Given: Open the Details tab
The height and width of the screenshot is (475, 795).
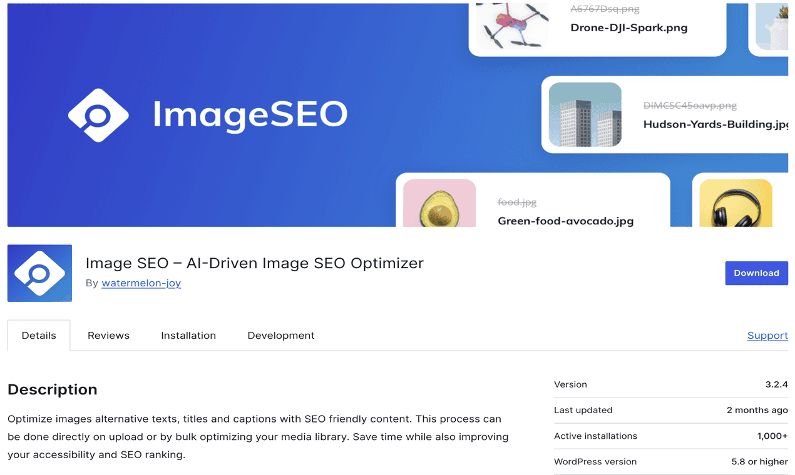Looking at the screenshot, I should 39,336.
